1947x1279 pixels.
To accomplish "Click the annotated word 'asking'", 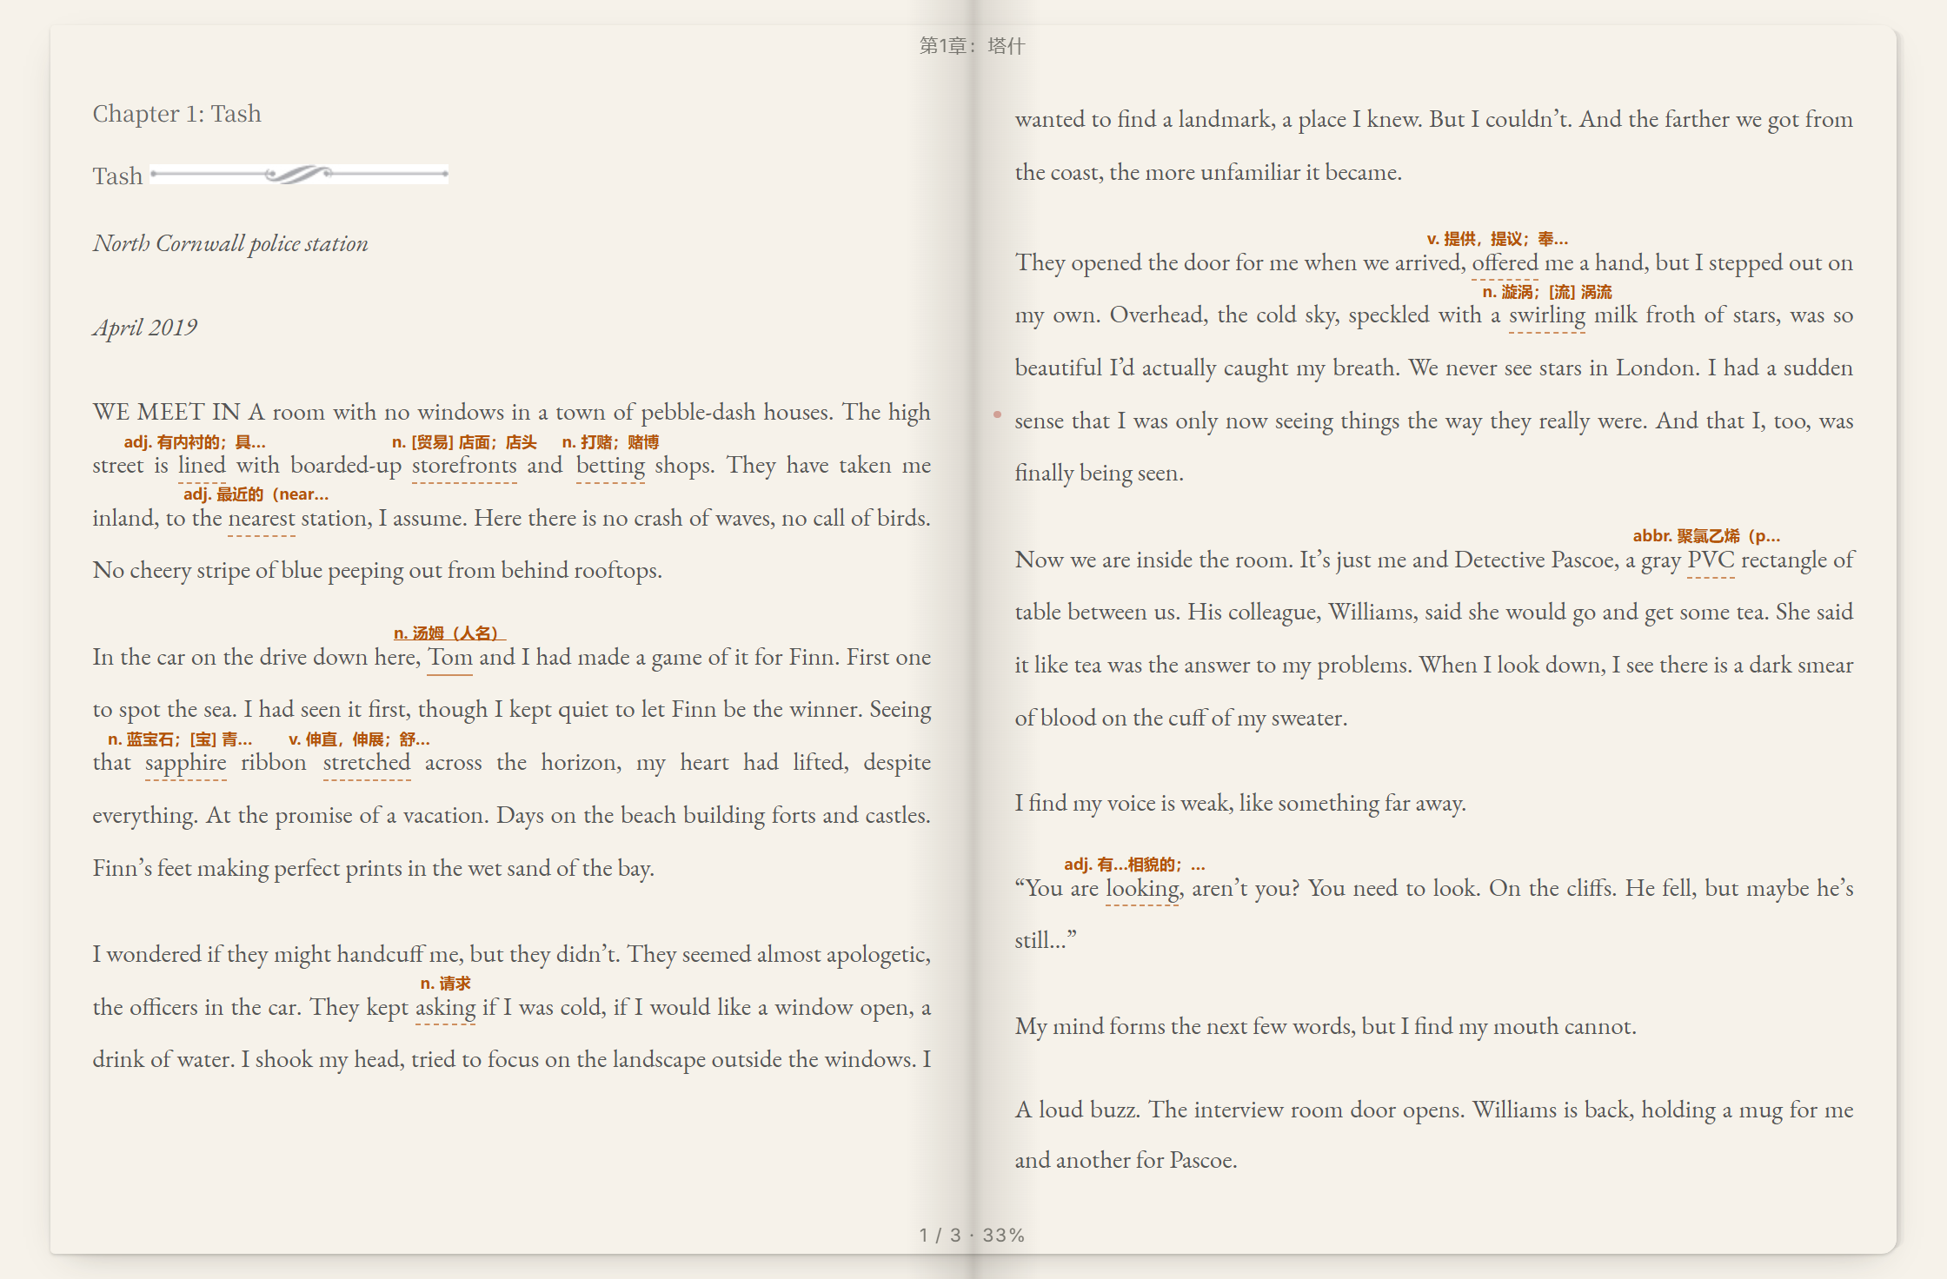I will point(445,1008).
